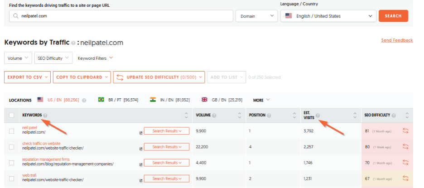Open the English / United States dropdown
424x188 pixels.
328,16
